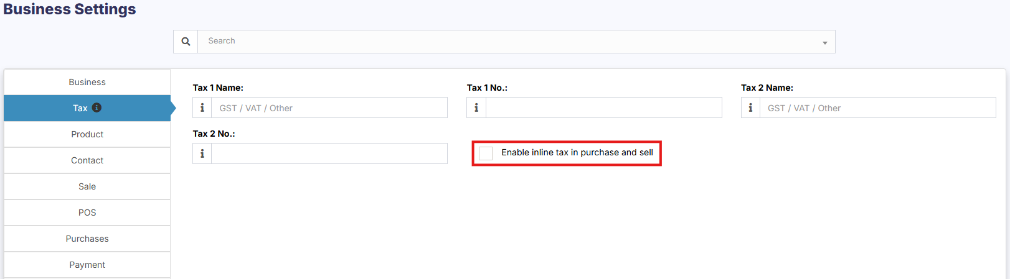Viewport: 1010px width, 279px height.
Task: Click info icon beside Tax 2 No.
Action: [x=202, y=154]
